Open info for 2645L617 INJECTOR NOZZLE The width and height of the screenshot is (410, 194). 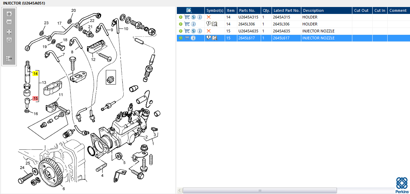click(x=193, y=38)
